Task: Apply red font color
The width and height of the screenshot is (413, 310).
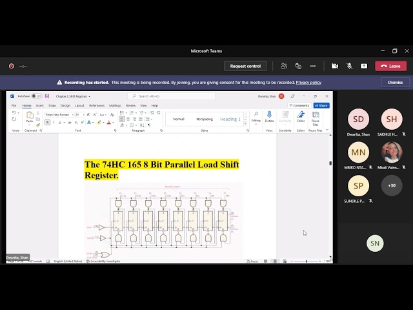Action: pos(109,122)
